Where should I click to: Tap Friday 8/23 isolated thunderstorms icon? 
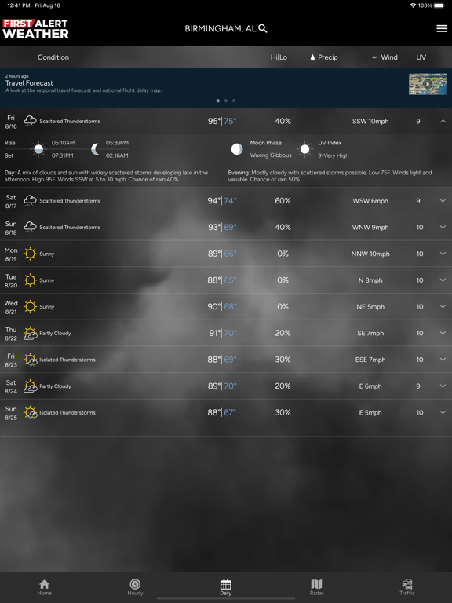(x=31, y=360)
